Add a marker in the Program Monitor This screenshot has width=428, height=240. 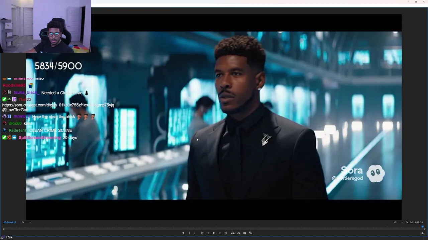183,233
